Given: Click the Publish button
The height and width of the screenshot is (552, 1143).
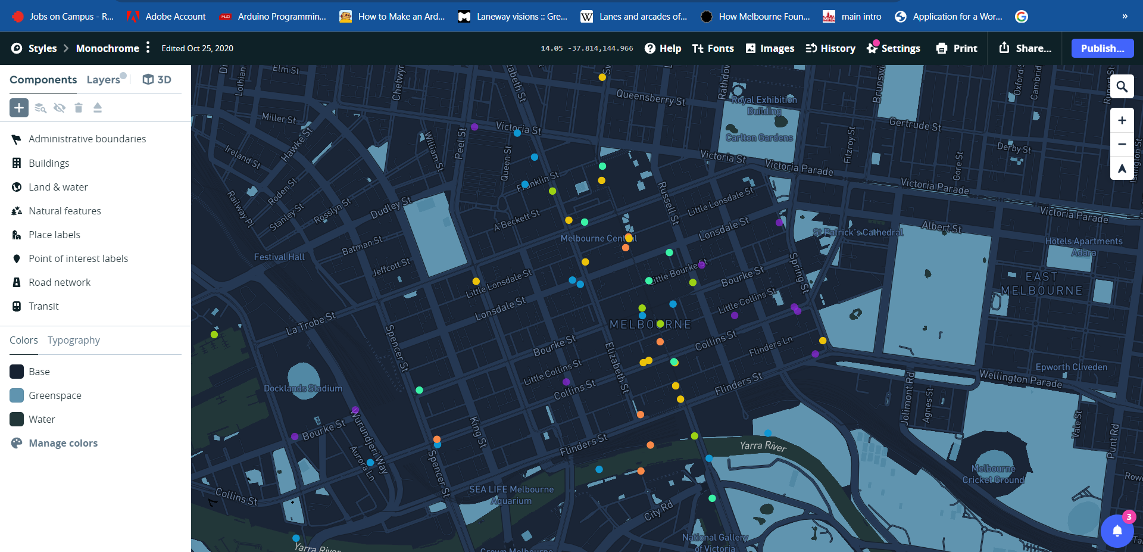Looking at the screenshot, I should (1102, 48).
